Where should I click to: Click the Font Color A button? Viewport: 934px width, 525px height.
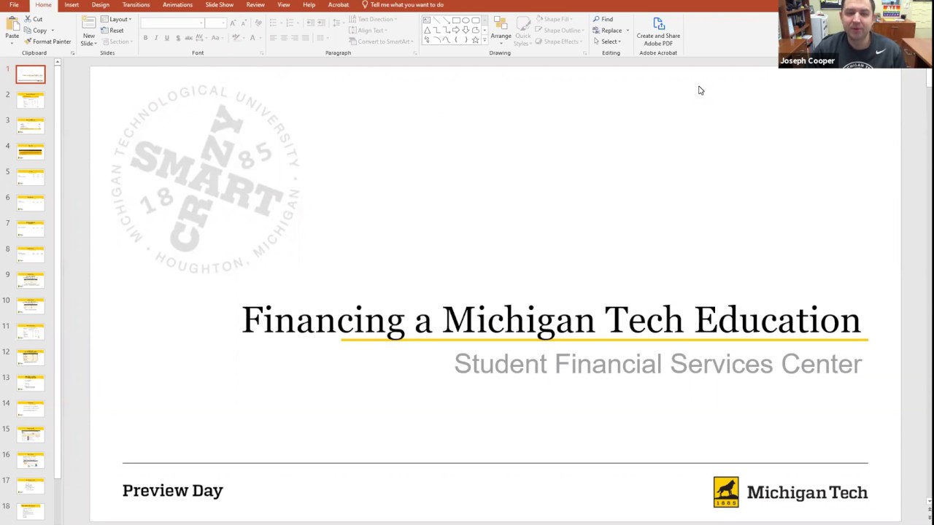pos(252,38)
